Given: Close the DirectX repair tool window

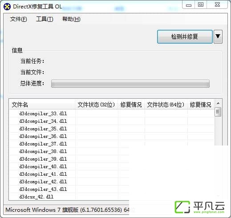Looking at the screenshot, I should 217,4.
